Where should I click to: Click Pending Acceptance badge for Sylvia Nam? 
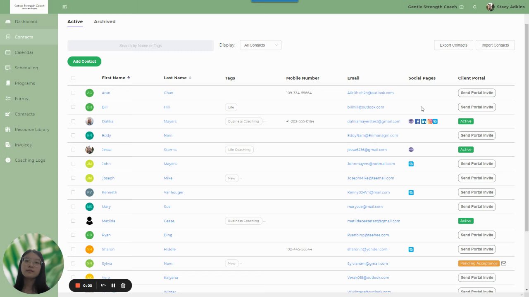[479, 263]
